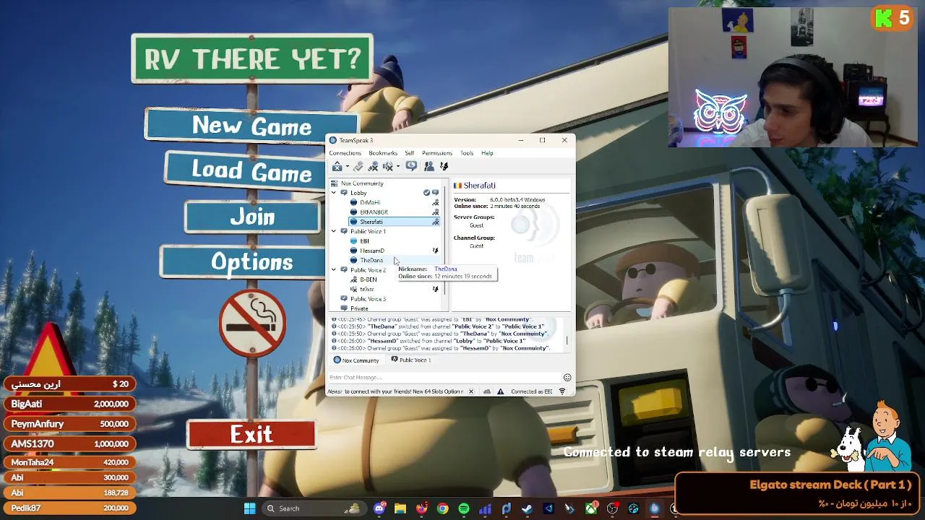
Task: Collapse the Public Voice 1 channel
Action: click(334, 231)
